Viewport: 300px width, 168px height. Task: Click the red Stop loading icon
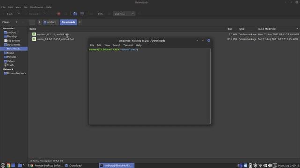(59, 14)
